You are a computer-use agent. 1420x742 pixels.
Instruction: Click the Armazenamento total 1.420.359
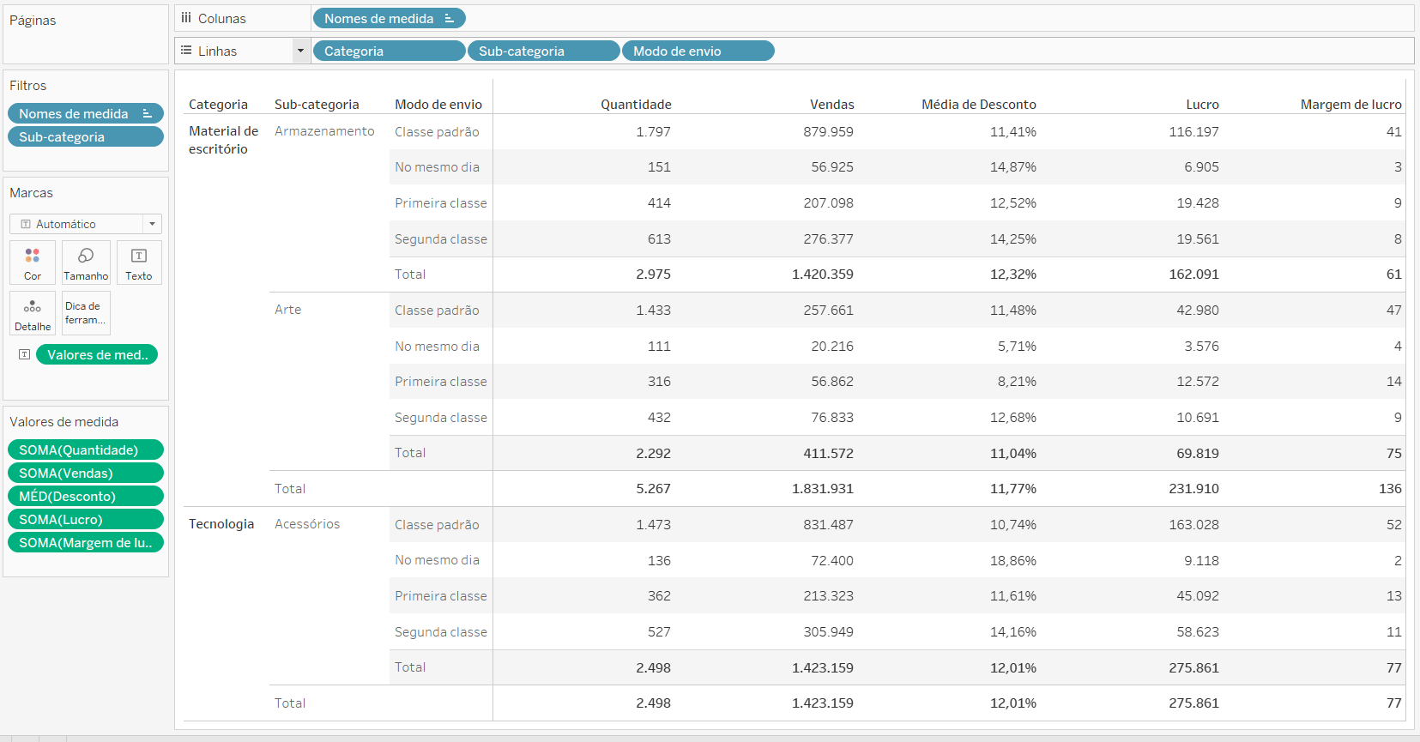tap(822, 274)
